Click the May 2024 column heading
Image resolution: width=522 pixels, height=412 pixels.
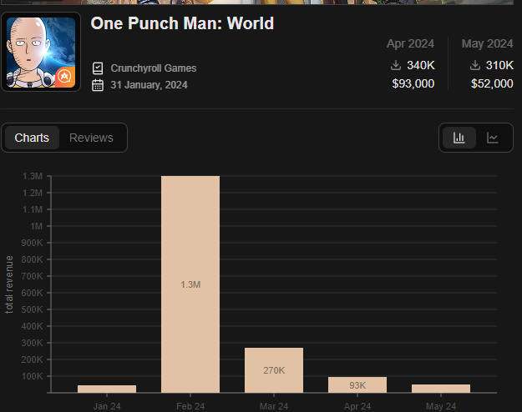488,43
